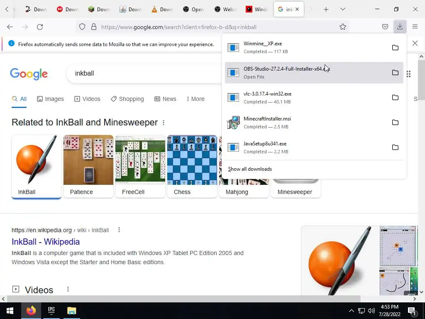Open menu beside the en.wikipedia.org result URL

tap(119, 230)
